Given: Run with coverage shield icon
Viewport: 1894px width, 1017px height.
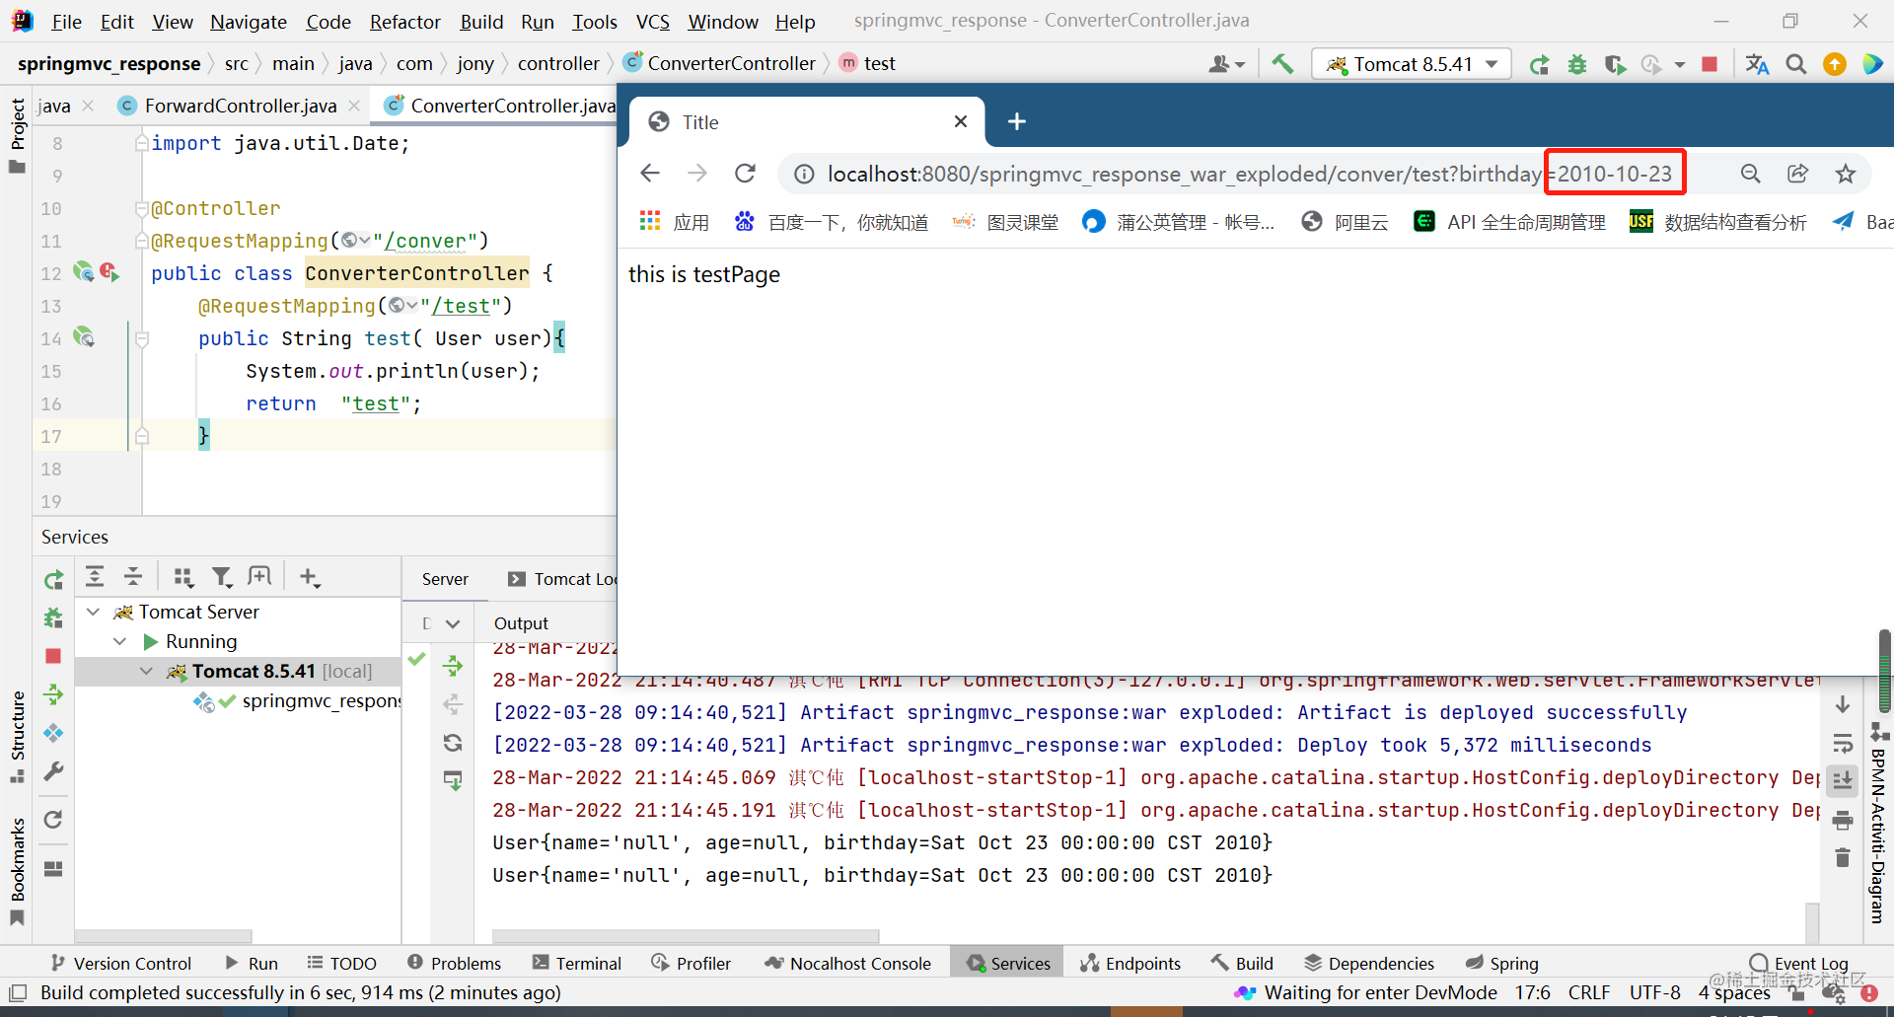Looking at the screenshot, I should pos(1615,64).
